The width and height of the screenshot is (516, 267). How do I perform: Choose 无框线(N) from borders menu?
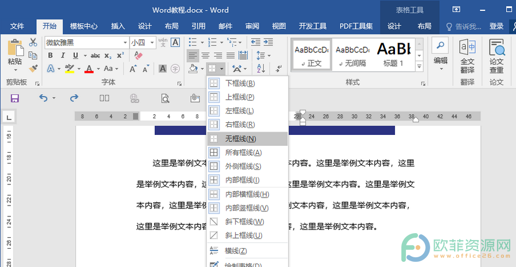(x=248, y=139)
